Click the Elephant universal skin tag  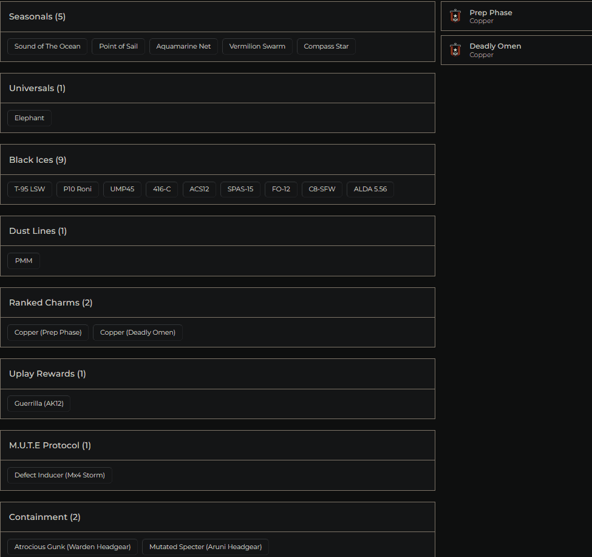(29, 118)
